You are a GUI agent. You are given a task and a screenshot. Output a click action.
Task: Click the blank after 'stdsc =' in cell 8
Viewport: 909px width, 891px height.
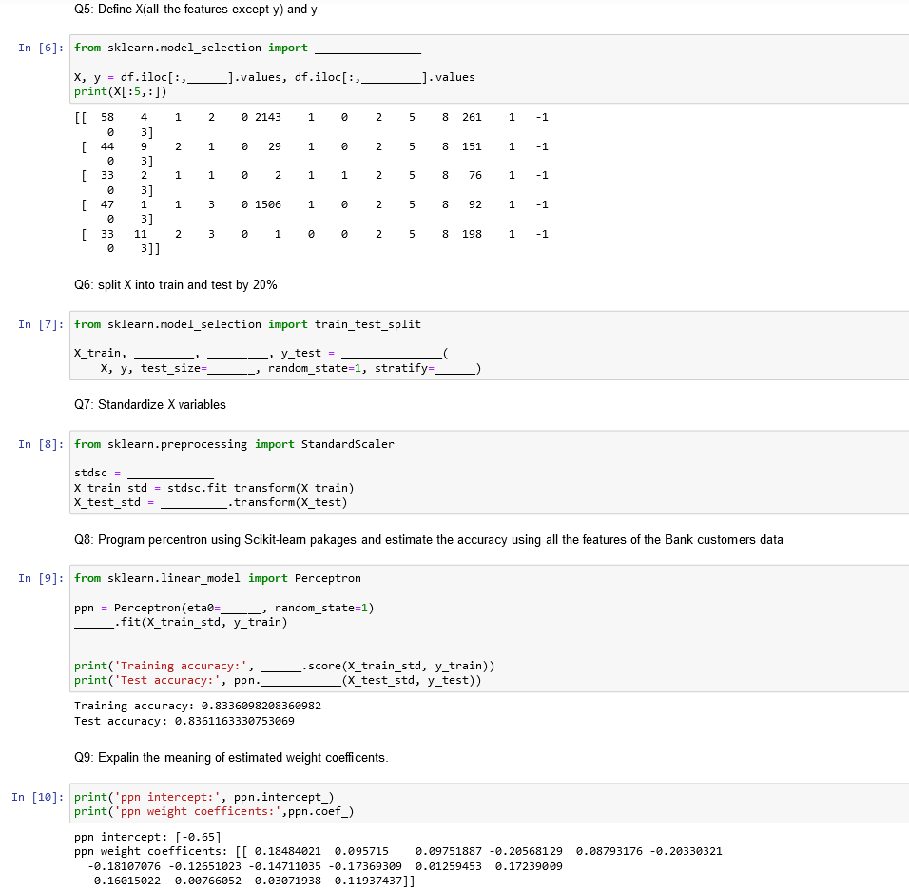170,474
